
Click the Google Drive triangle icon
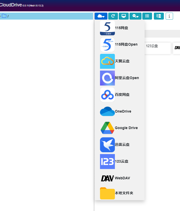click(x=107, y=128)
